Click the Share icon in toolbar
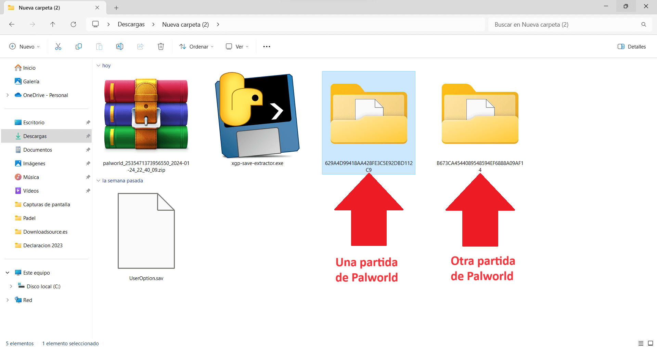657x347 pixels. (x=140, y=46)
